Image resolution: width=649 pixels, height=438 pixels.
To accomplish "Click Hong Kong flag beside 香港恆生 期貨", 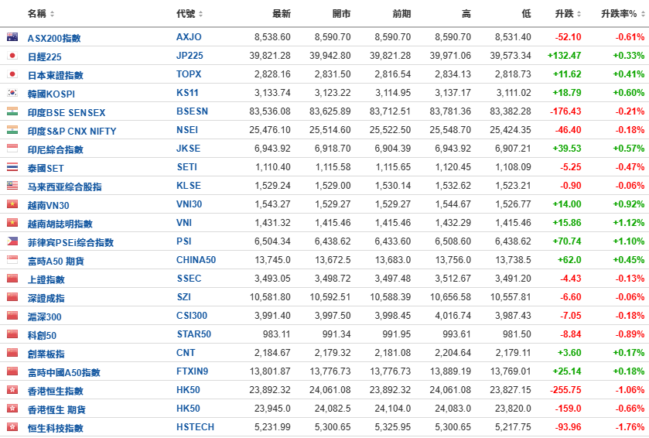I will point(12,408).
